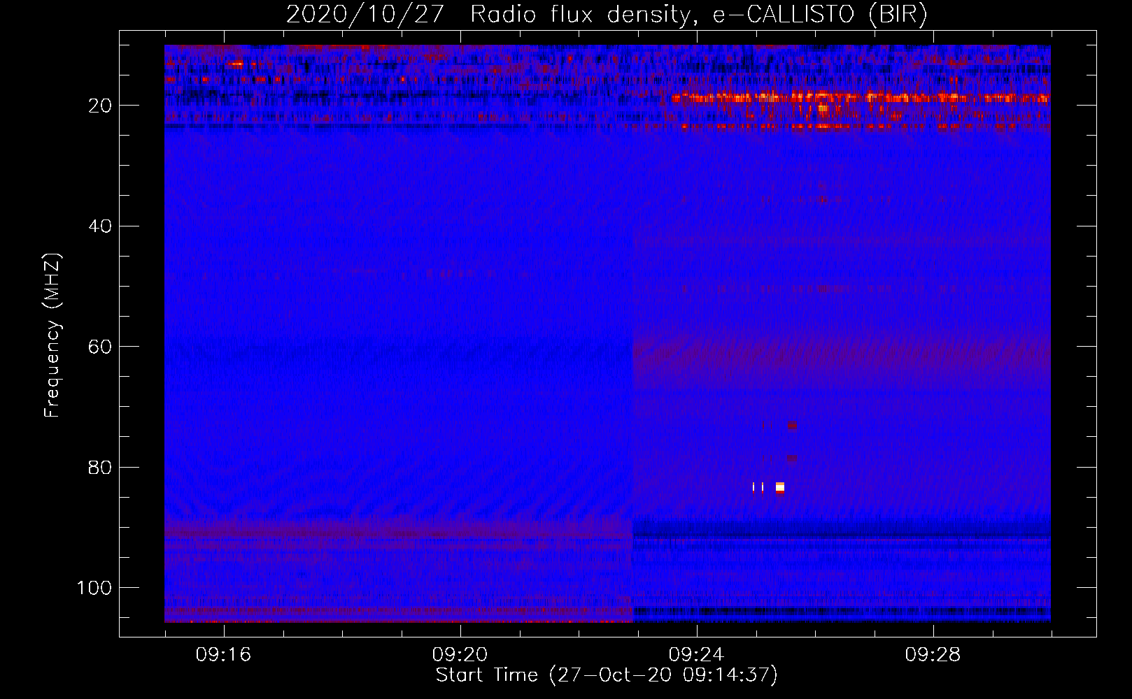The height and width of the screenshot is (699, 1132).
Task: Click the 'Frequency (MHZ)' y-axis label
Action: [52, 336]
